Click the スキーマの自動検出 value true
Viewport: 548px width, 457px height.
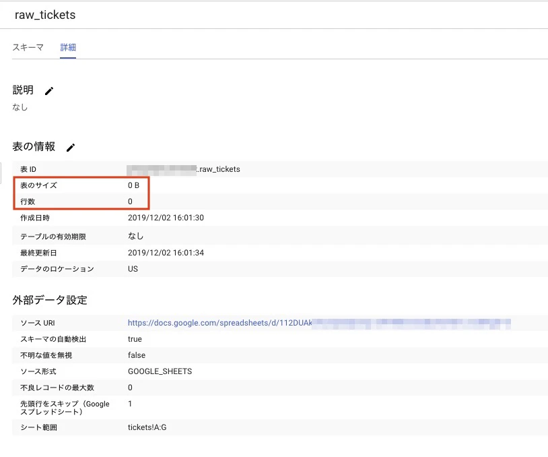[135, 339]
